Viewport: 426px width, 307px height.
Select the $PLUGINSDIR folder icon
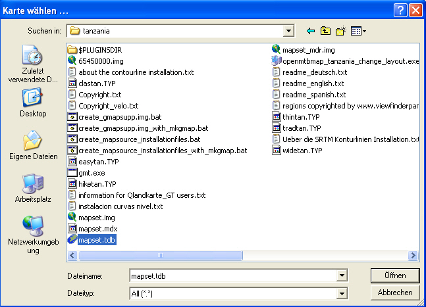pyautogui.click(x=72, y=50)
